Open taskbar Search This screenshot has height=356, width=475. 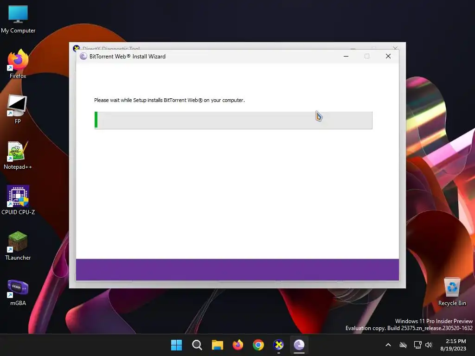point(197,345)
